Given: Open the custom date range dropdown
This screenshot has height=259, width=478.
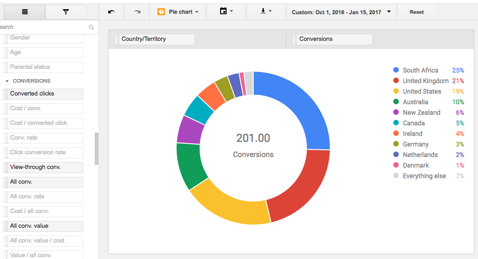Looking at the screenshot, I should point(341,12).
